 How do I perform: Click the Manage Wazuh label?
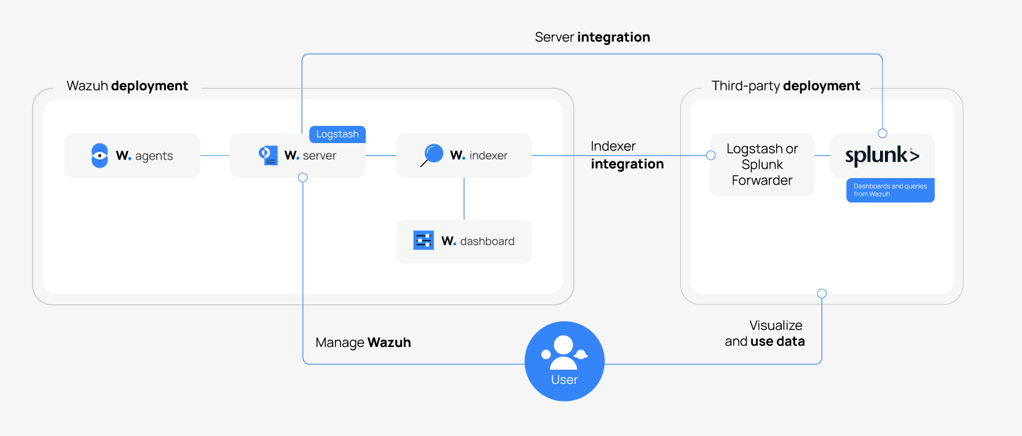363,343
